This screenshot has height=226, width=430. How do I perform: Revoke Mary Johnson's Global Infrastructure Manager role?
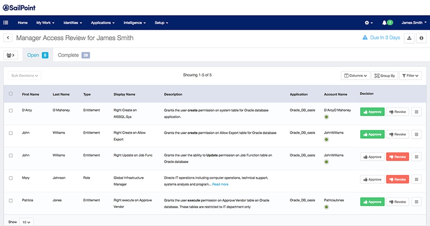397,180
